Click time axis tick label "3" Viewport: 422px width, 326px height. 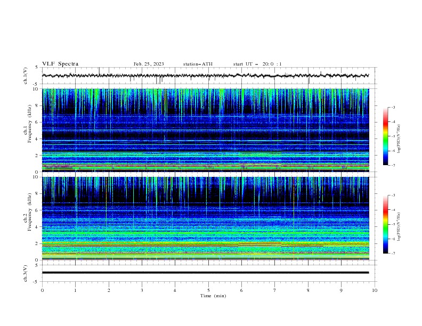point(142,290)
